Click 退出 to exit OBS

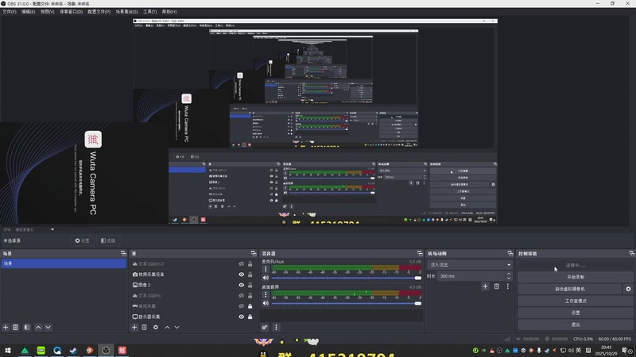(x=575, y=324)
